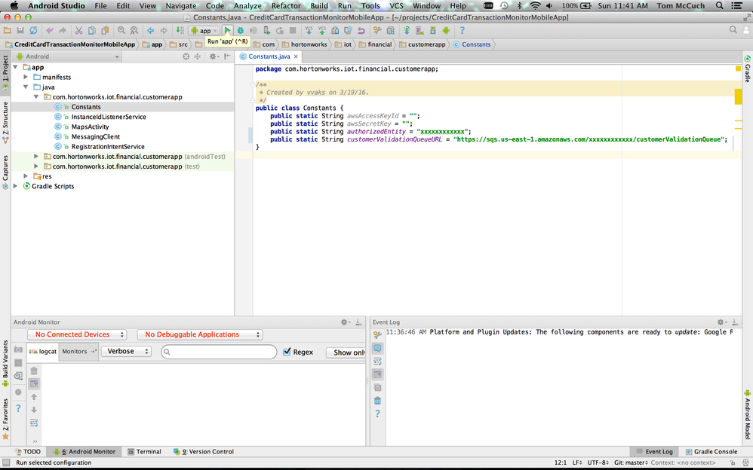Viewport: 753px width, 470px height.
Task: Click the Synchronize icon in main toolbar
Action: pos(32,31)
